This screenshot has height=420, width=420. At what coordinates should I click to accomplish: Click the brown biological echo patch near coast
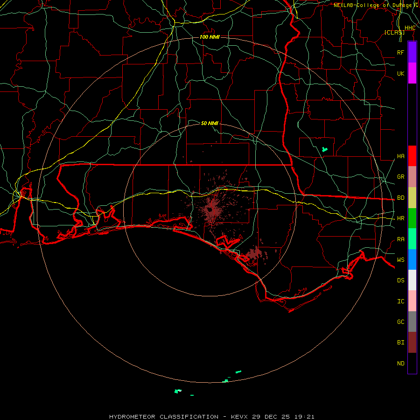coord(254,253)
